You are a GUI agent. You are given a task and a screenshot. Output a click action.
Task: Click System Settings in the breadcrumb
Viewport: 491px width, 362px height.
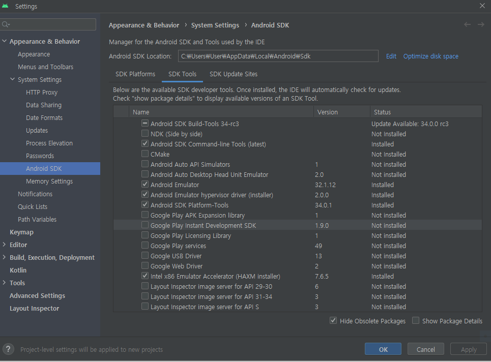215,25
